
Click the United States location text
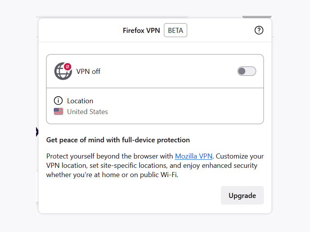pos(88,112)
